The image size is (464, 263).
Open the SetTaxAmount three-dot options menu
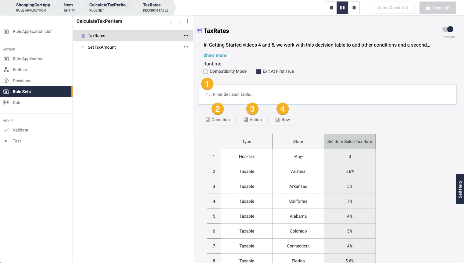click(x=186, y=47)
